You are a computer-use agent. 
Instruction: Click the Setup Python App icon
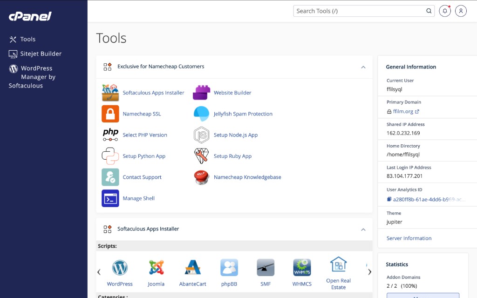110,156
